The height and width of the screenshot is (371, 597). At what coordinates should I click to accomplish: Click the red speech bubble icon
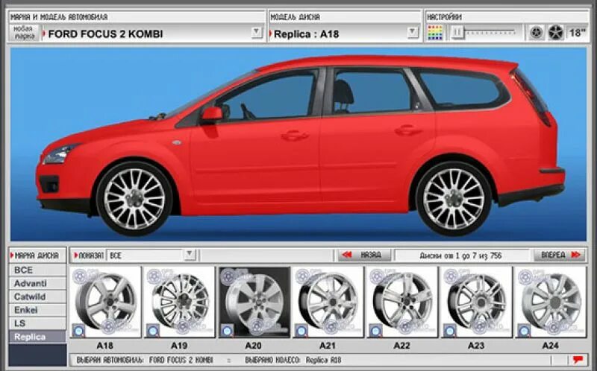pyautogui.click(x=578, y=359)
